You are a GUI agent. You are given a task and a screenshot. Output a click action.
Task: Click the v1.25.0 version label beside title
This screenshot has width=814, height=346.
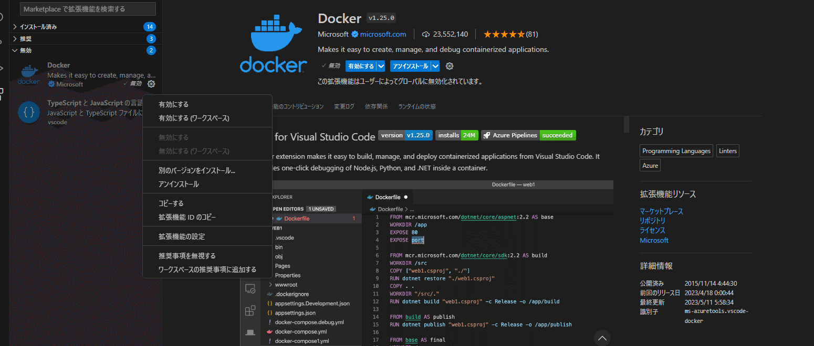coord(381,18)
